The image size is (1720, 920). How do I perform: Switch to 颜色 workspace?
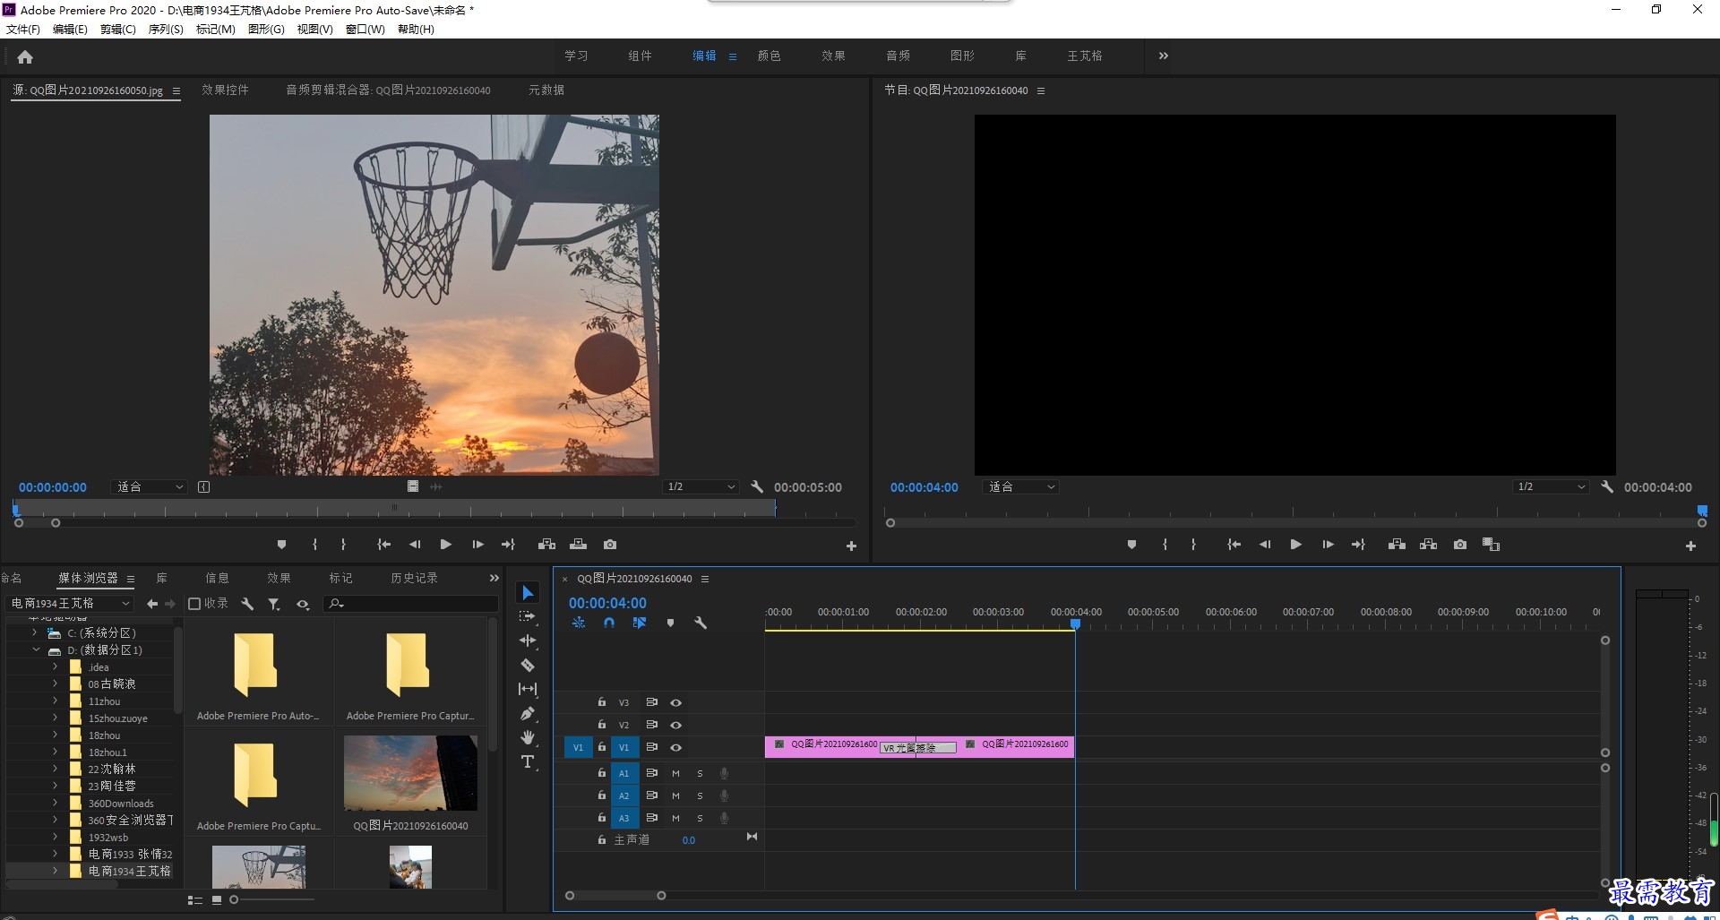[x=769, y=56]
